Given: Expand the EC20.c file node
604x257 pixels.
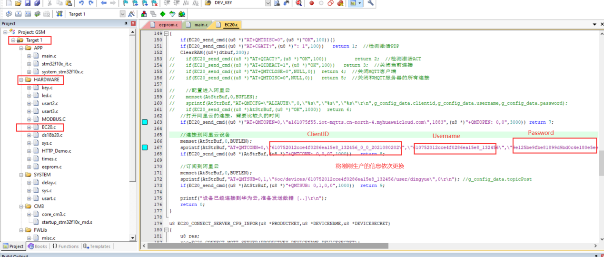Looking at the screenshot, I should [x=29, y=127].
